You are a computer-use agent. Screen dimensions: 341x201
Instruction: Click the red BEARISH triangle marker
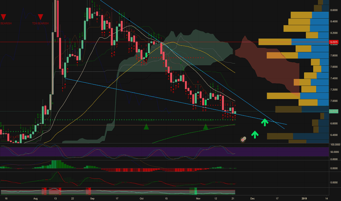point(3,17)
